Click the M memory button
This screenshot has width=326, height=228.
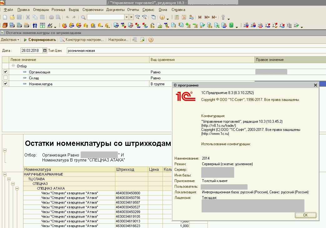tap(200, 17)
